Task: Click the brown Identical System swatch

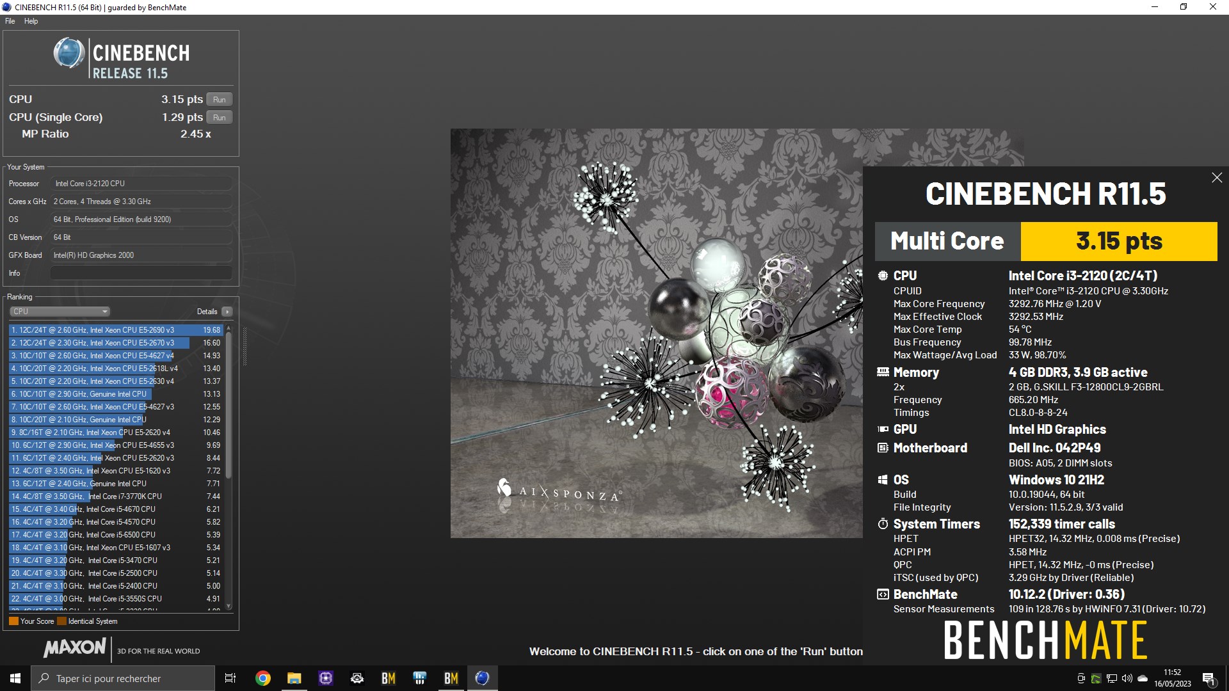Action: click(61, 621)
